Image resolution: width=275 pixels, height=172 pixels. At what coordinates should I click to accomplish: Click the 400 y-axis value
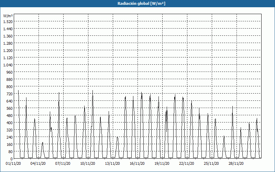tap(10, 123)
